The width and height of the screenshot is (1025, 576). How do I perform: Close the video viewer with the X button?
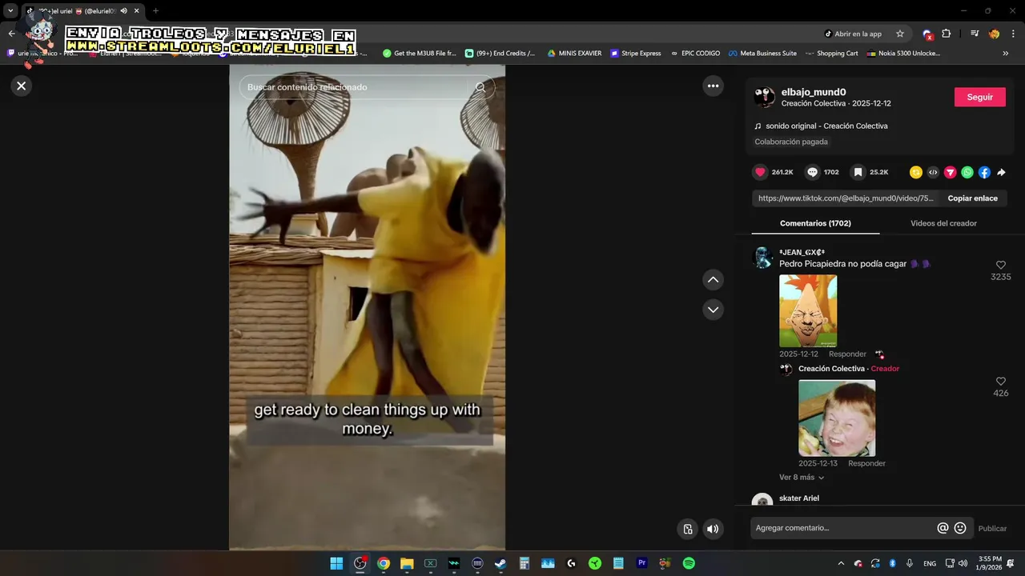(x=22, y=86)
